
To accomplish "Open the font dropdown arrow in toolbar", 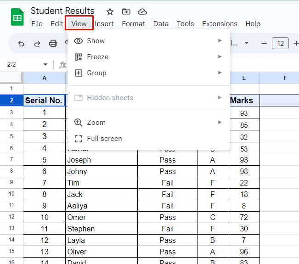I will point(247,43).
